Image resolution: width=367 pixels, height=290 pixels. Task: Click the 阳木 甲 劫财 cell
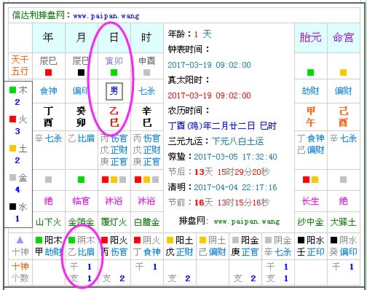point(49,246)
